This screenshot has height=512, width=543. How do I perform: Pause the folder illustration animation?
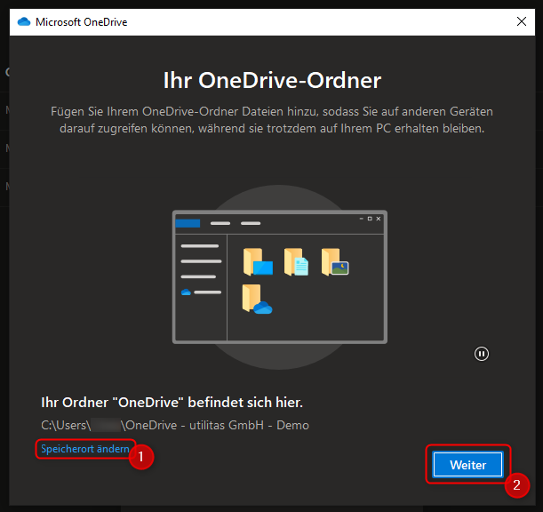[x=482, y=354]
